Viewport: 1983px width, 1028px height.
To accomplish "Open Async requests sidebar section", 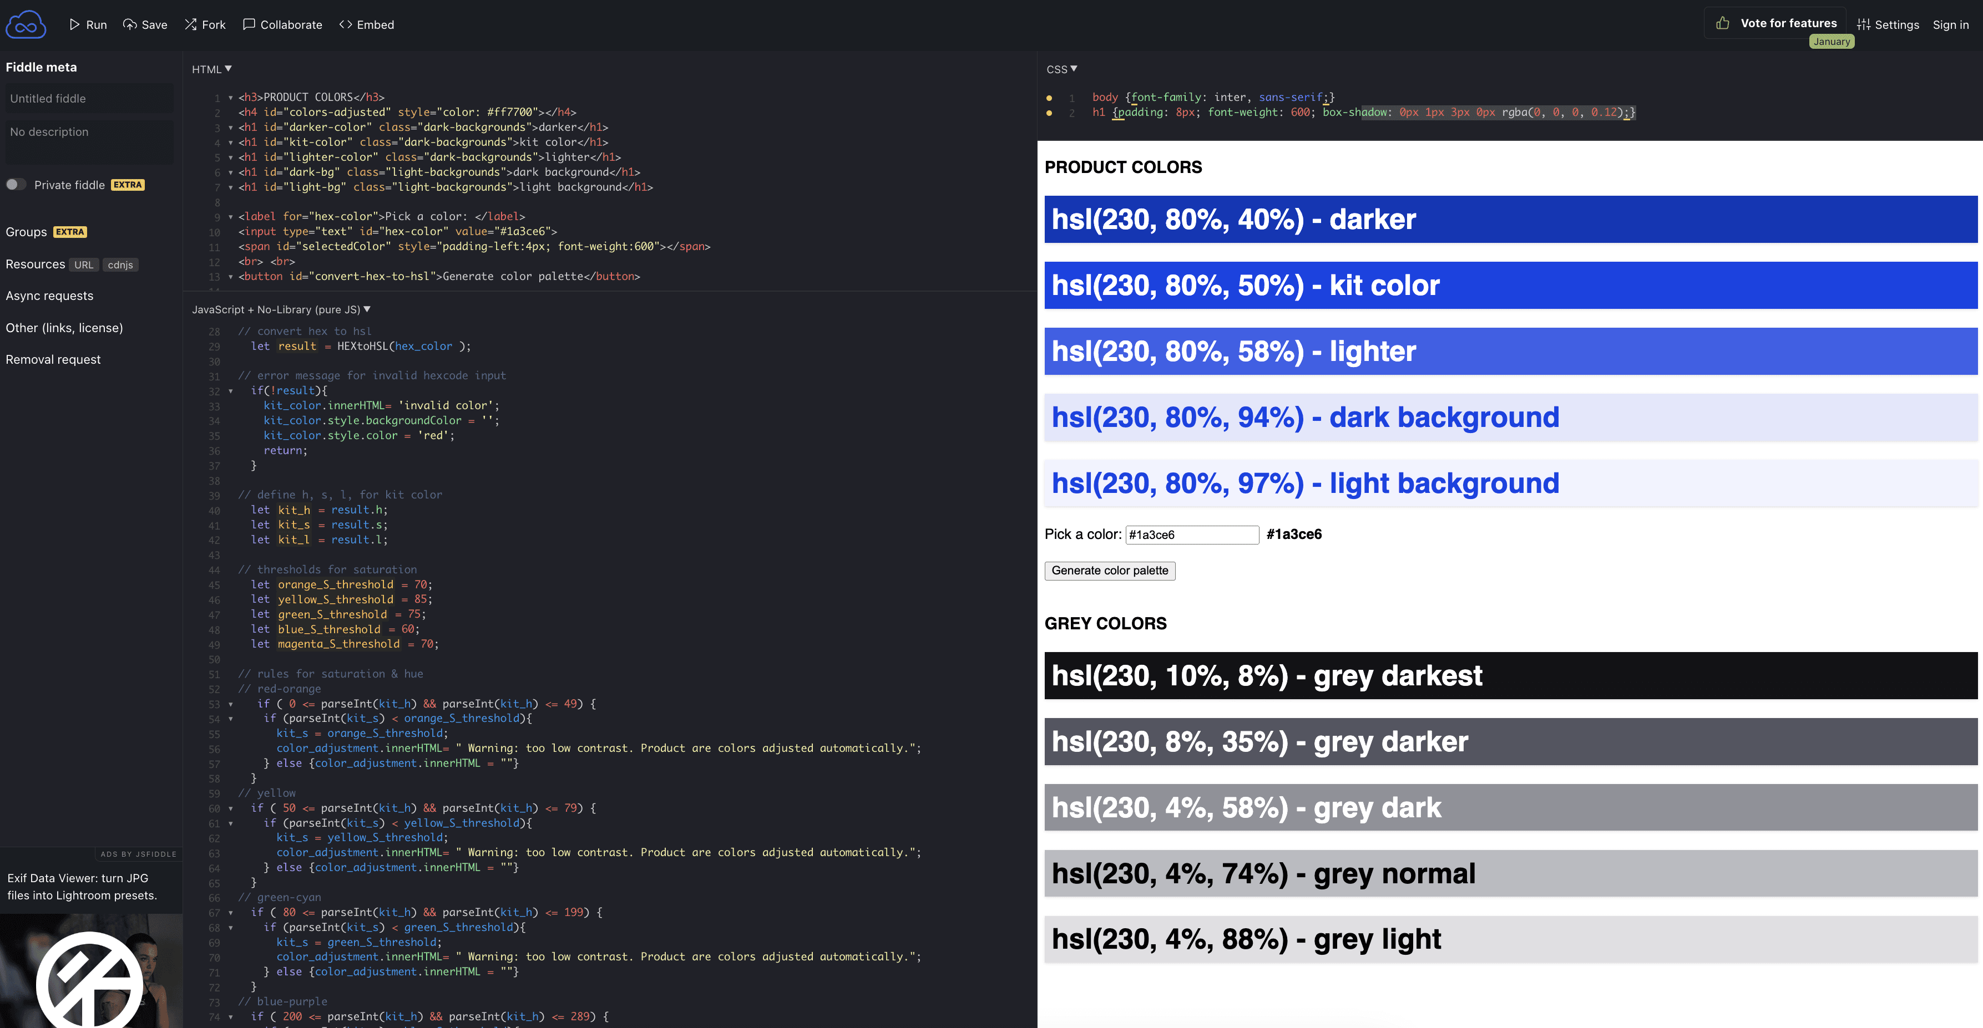I will coord(49,296).
